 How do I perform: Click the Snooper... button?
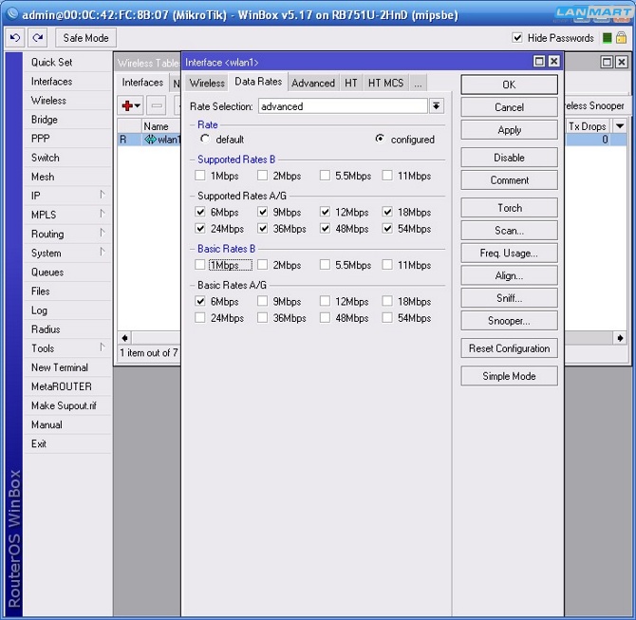pyautogui.click(x=509, y=321)
